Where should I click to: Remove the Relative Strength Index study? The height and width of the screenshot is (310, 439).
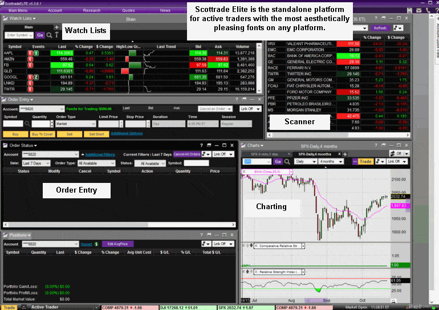coord(256,272)
